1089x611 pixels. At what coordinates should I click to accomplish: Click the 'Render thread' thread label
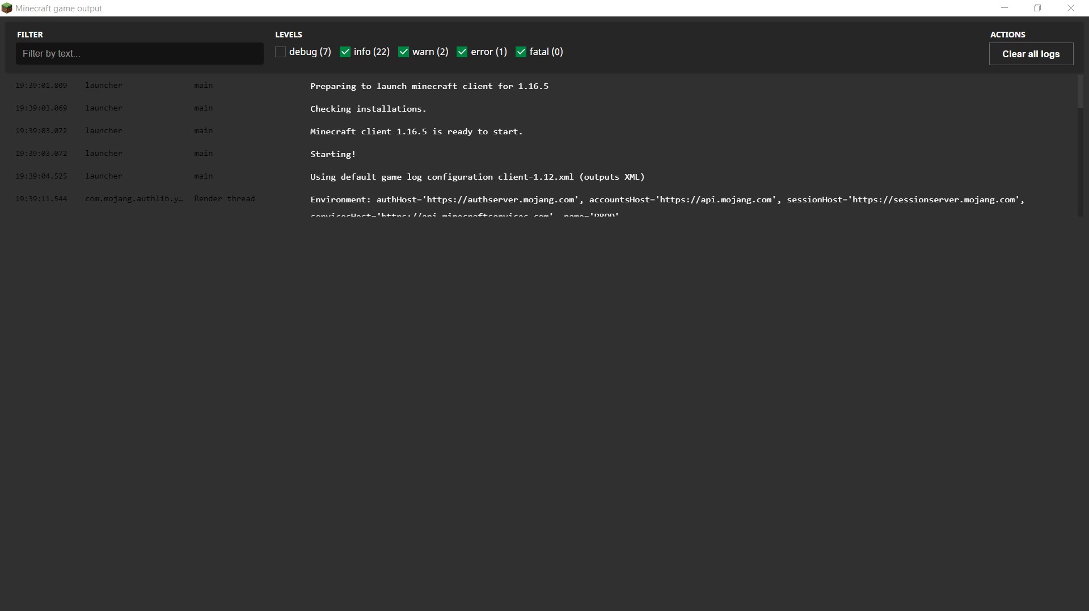pyautogui.click(x=225, y=199)
